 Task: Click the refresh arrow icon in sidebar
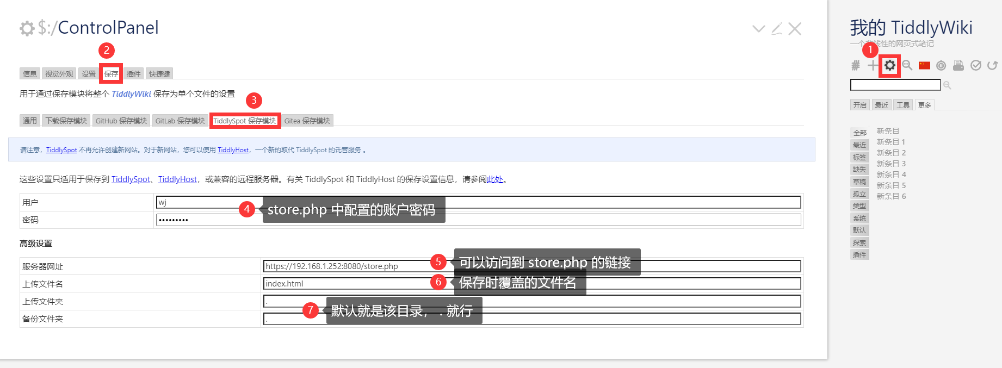click(993, 66)
